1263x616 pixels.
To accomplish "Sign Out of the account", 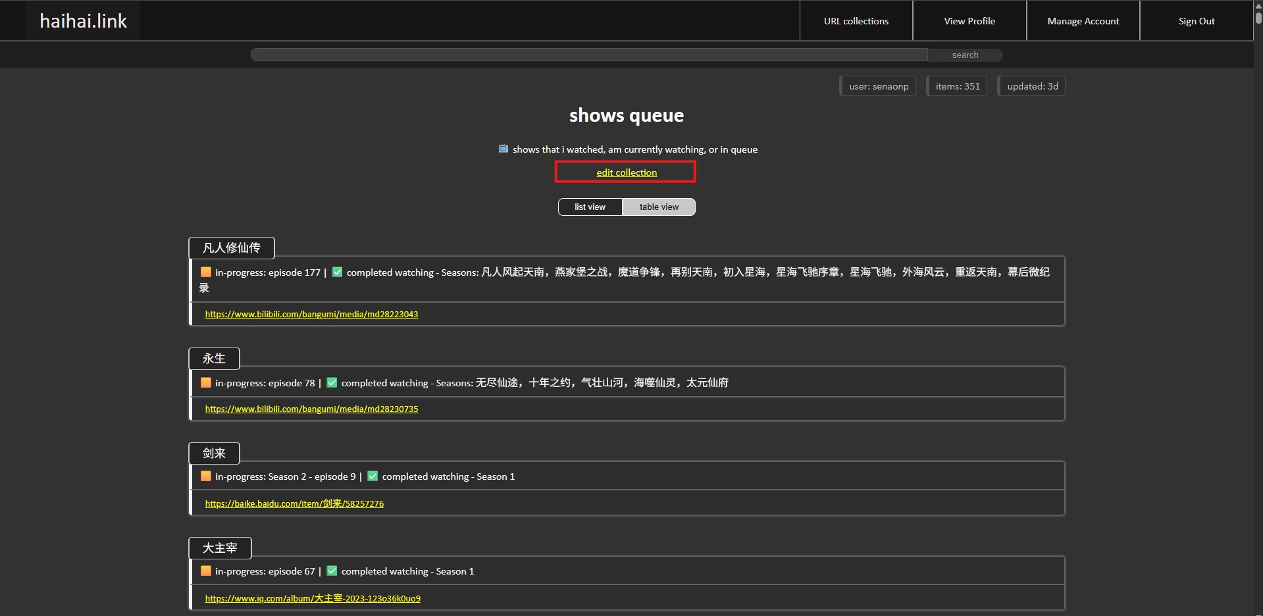I will (1196, 21).
